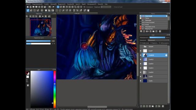Select the Eraser tool
196x110 pixels.
point(31,10)
